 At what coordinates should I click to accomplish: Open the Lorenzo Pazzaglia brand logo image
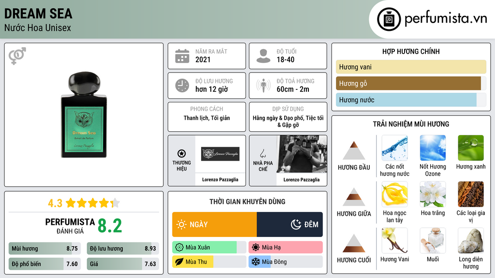pyautogui.click(x=220, y=154)
